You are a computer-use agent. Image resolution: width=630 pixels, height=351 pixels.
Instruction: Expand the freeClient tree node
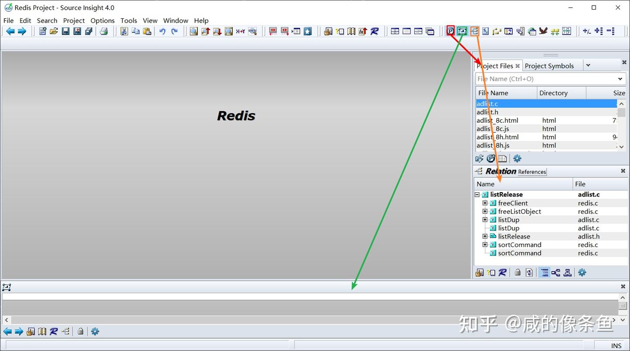[485, 203]
